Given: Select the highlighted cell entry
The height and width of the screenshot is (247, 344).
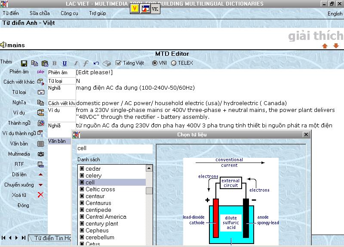Looking at the screenshot, I should pos(112,182).
